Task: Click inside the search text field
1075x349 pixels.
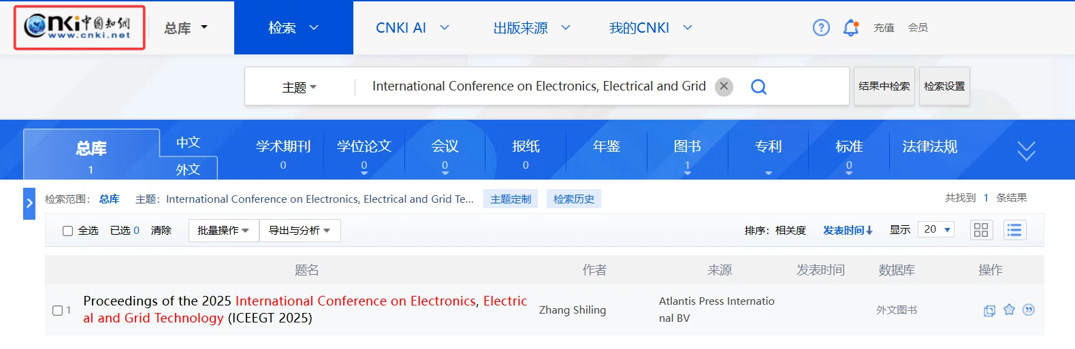Action: (538, 86)
